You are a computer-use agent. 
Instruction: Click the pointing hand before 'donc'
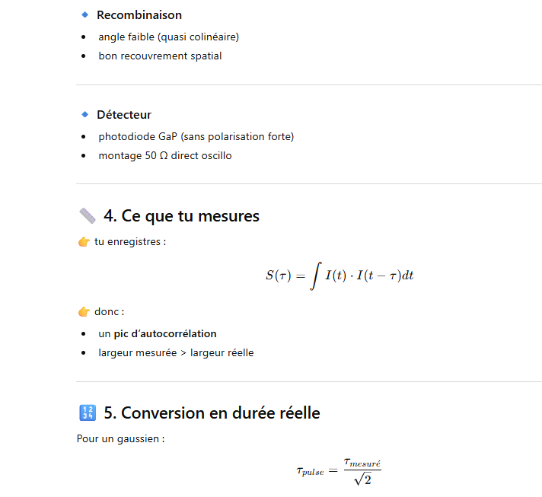point(84,312)
